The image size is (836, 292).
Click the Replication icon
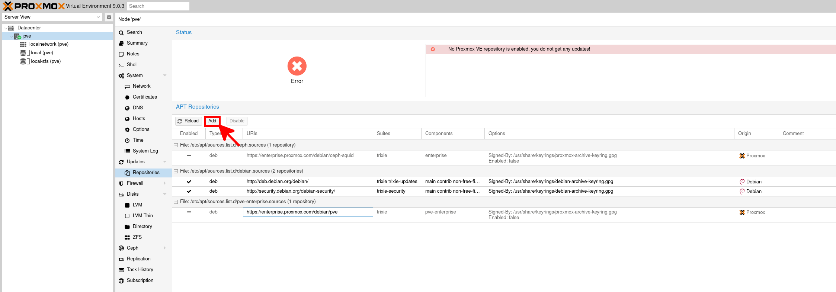[121, 259]
